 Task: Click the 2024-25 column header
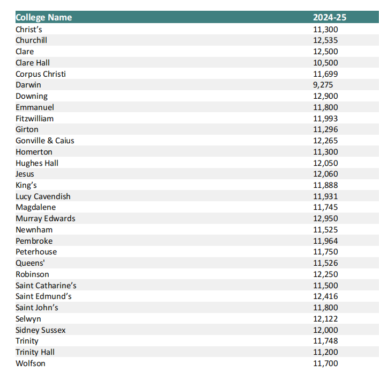[330, 17]
